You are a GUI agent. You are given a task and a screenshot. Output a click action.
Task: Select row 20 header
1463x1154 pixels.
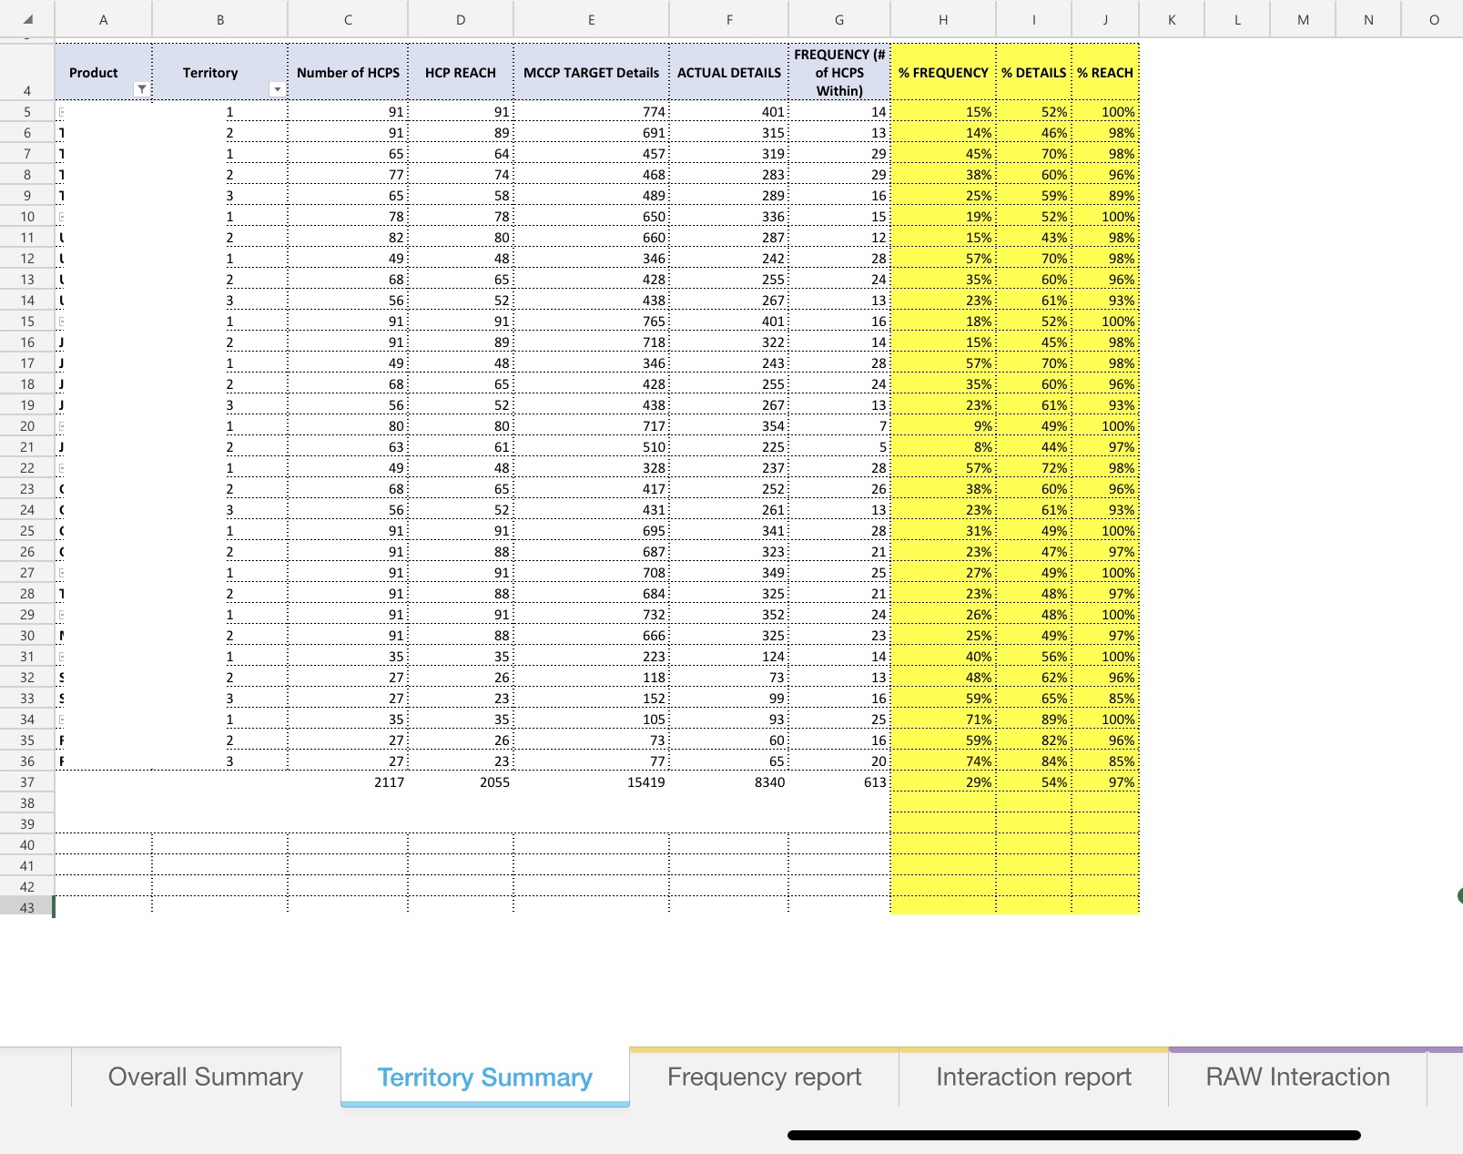pos(27,426)
